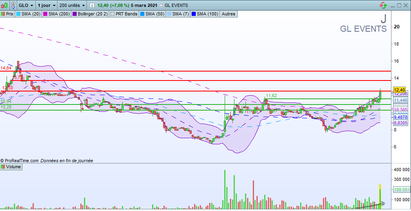
Task: Close the GLO chart window
Action: 406,5
